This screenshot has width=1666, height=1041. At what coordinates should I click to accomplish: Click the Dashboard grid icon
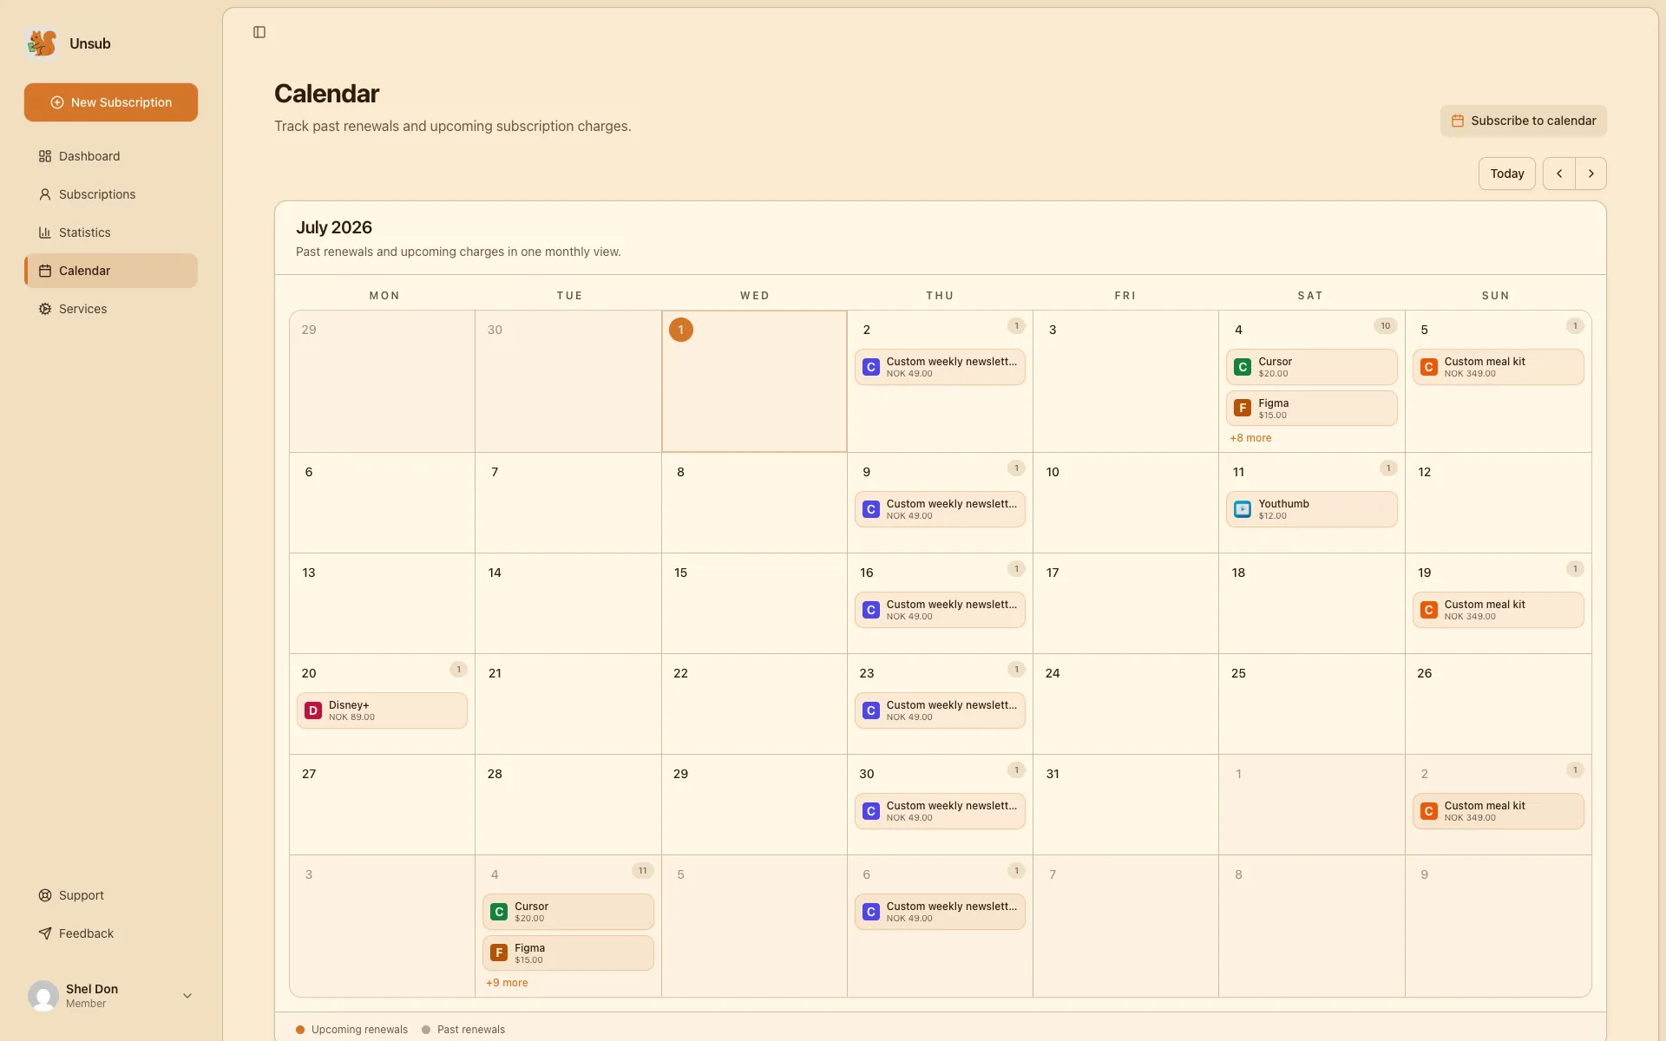[45, 156]
